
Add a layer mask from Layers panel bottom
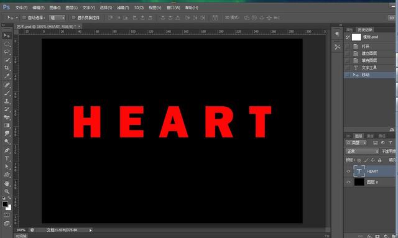[x=377, y=236]
